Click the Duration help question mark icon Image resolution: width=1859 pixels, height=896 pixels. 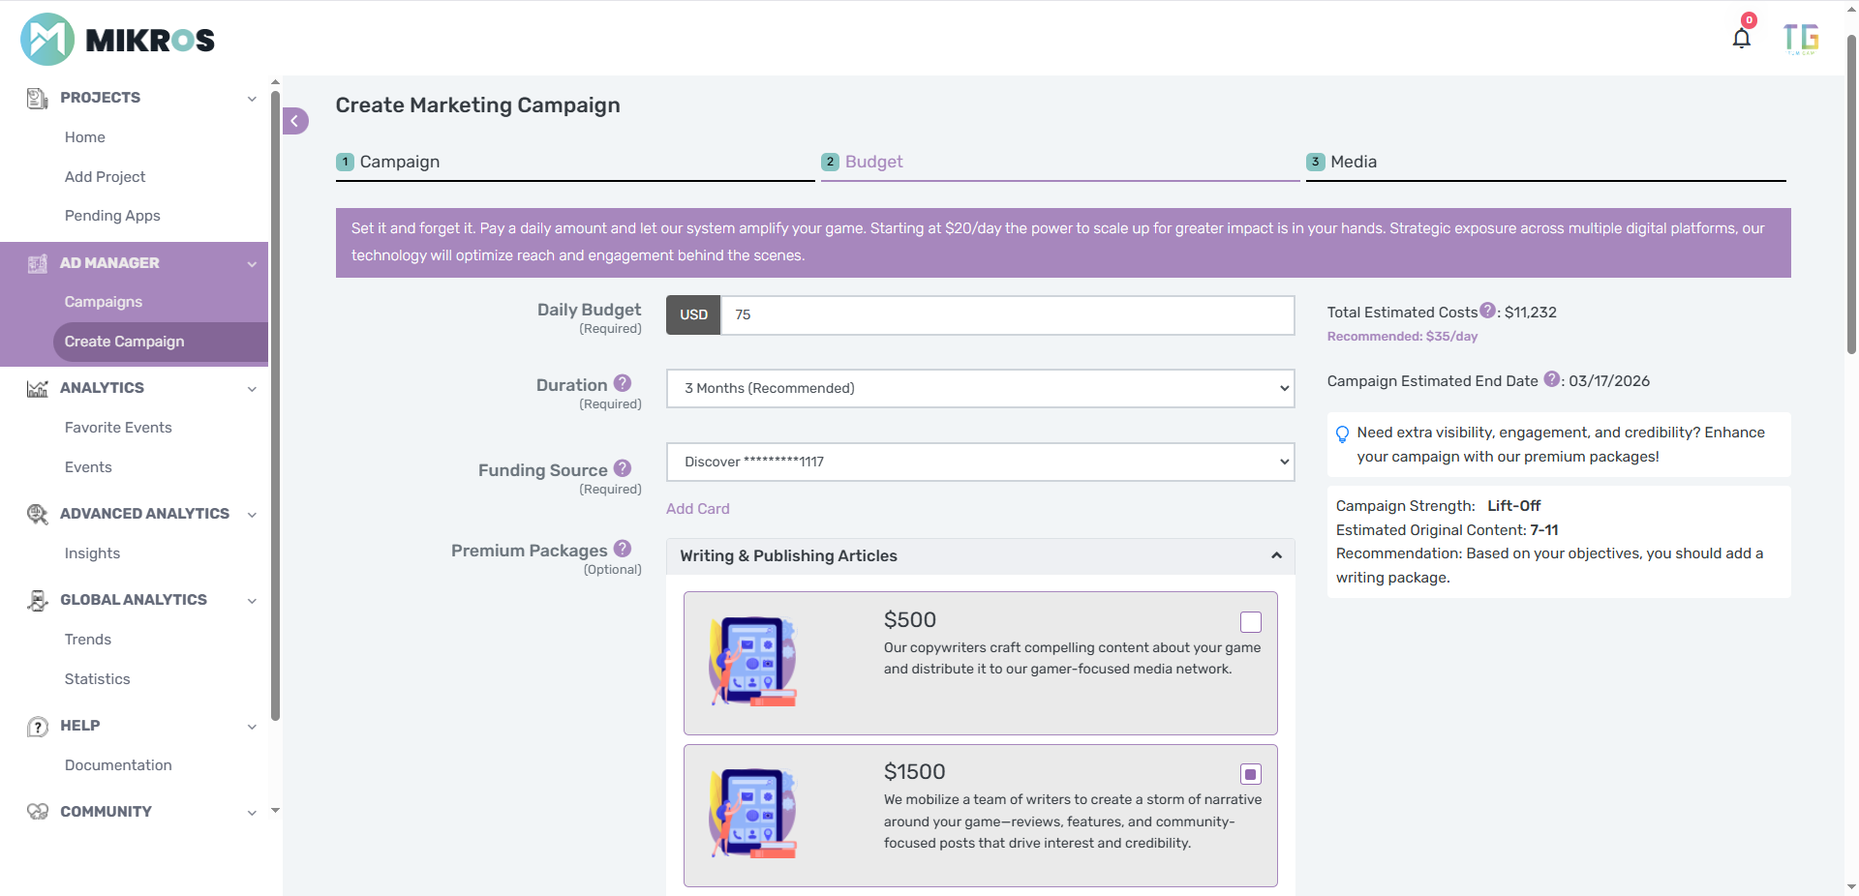[623, 383]
